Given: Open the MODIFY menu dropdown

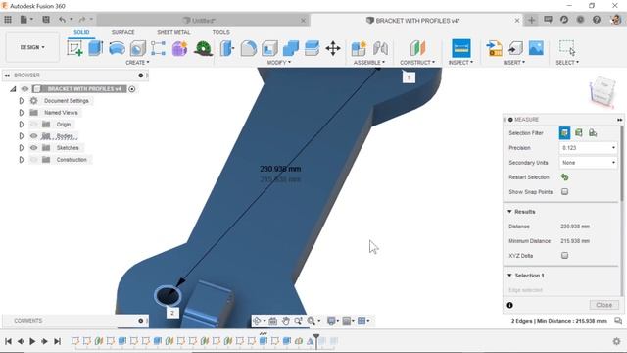Looking at the screenshot, I should 279,63.
